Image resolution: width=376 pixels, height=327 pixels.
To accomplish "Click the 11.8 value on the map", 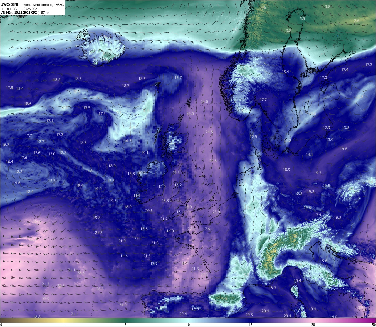I will 89,171.
